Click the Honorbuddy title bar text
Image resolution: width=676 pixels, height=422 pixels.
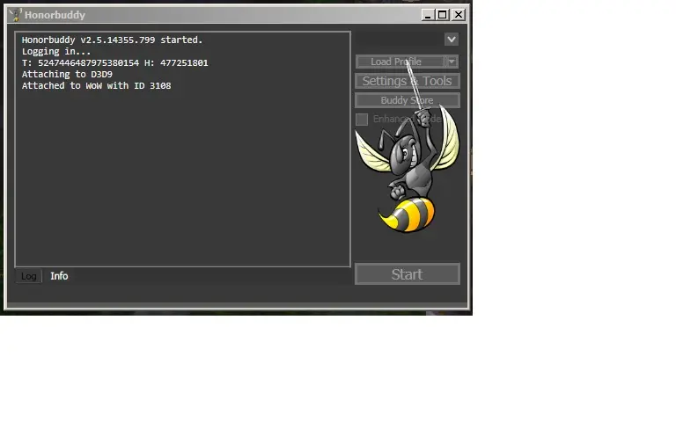coord(55,15)
